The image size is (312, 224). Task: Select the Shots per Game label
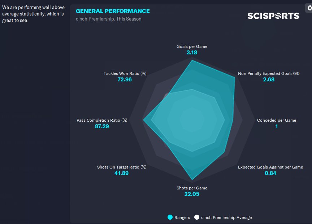(192, 188)
